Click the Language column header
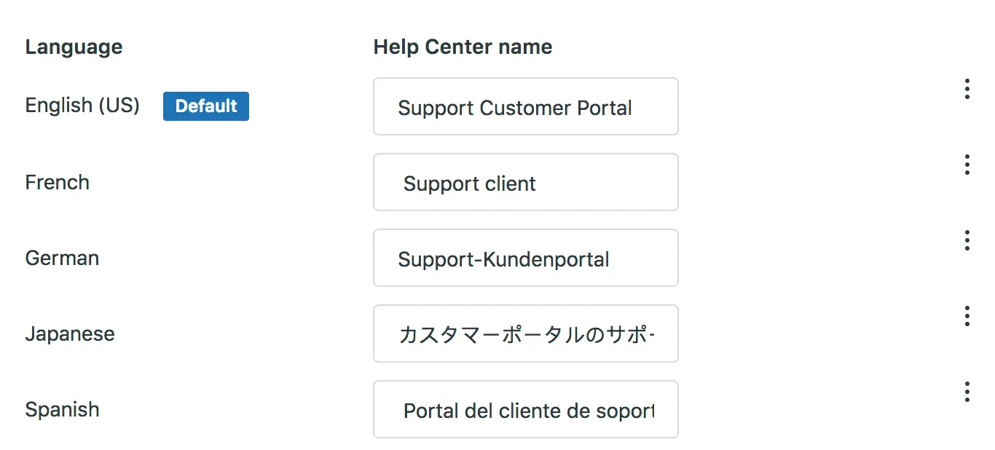This screenshot has height=450, width=995. click(x=74, y=46)
